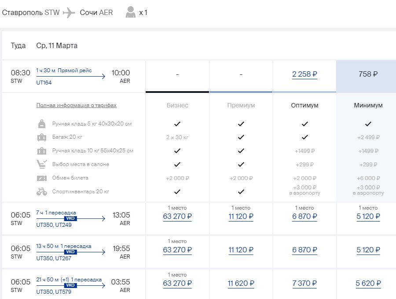Expand the 13 ч 50 м flight details
The width and height of the screenshot is (396, 299).
pyautogui.click(x=70, y=252)
